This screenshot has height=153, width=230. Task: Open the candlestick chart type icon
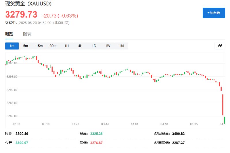coord(220,46)
